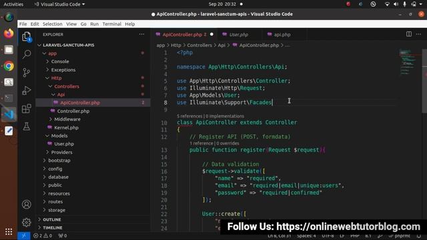Open editor More Actions ellipsis
This screenshot has width=427, height=240.
point(418,34)
